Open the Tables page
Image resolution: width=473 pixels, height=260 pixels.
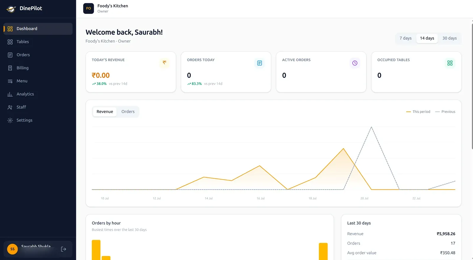click(38, 42)
